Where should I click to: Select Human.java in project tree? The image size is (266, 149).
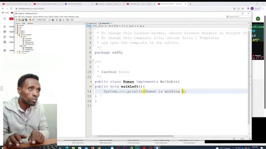[x=29, y=48]
